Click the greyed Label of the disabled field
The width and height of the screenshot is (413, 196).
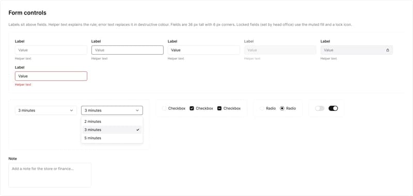point(248,41)
